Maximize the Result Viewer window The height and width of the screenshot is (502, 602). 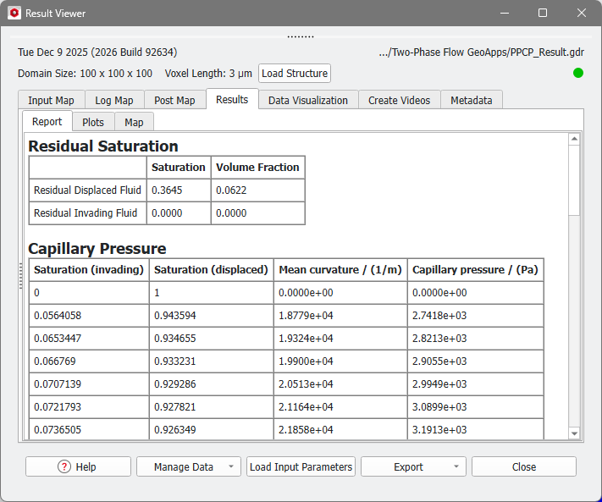pyautogui.click(x=543, y=14)
